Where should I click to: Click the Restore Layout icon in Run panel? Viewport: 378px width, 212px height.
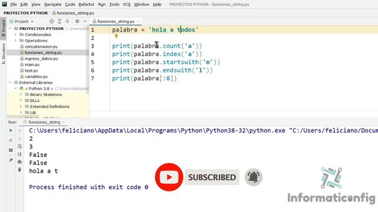click(x=11, y=150)
